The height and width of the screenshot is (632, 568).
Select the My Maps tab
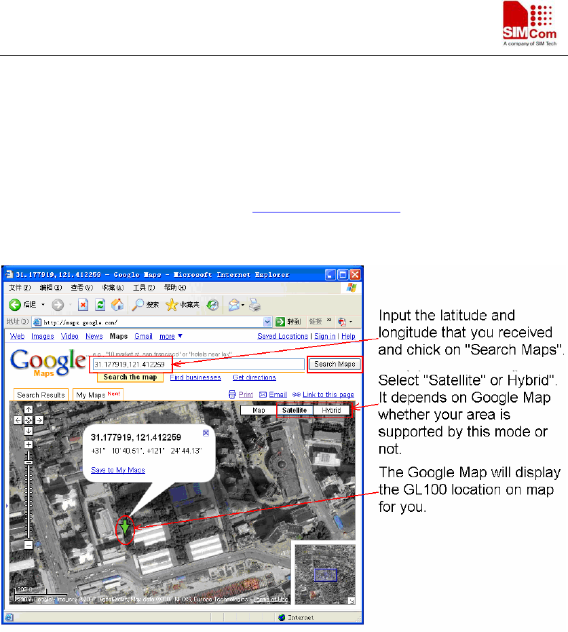[98, 395]
